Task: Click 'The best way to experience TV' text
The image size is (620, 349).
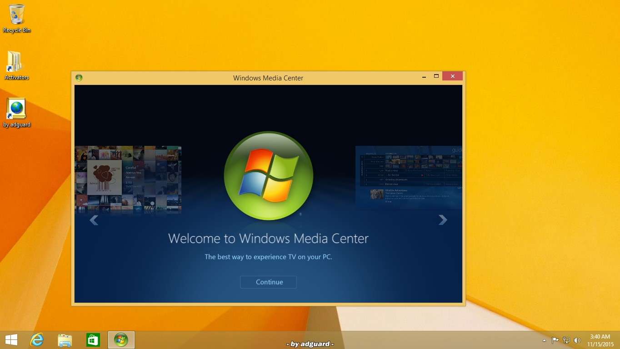Action: (x=268, y=257)
